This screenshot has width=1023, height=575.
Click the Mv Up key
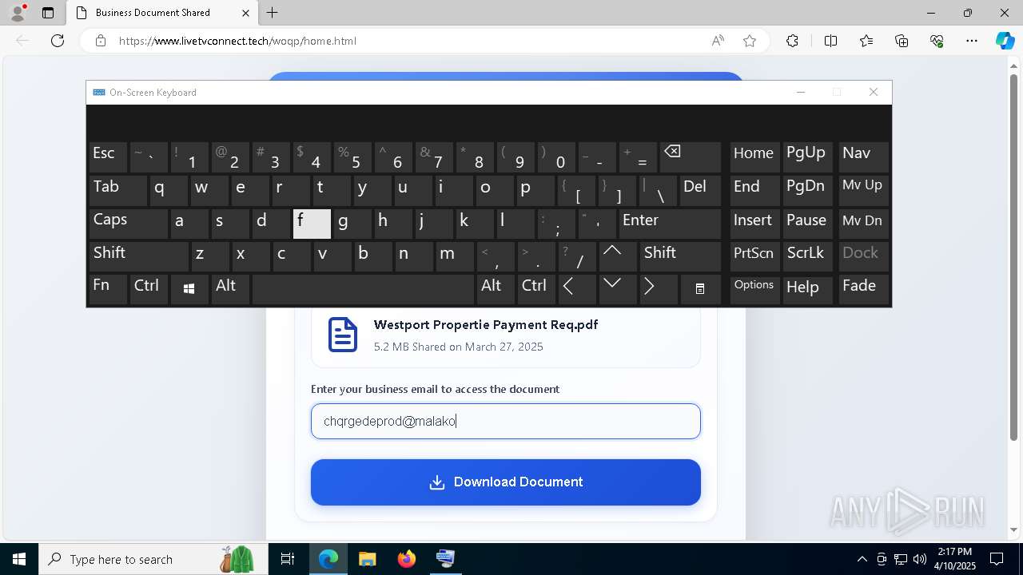coord(863,190)
